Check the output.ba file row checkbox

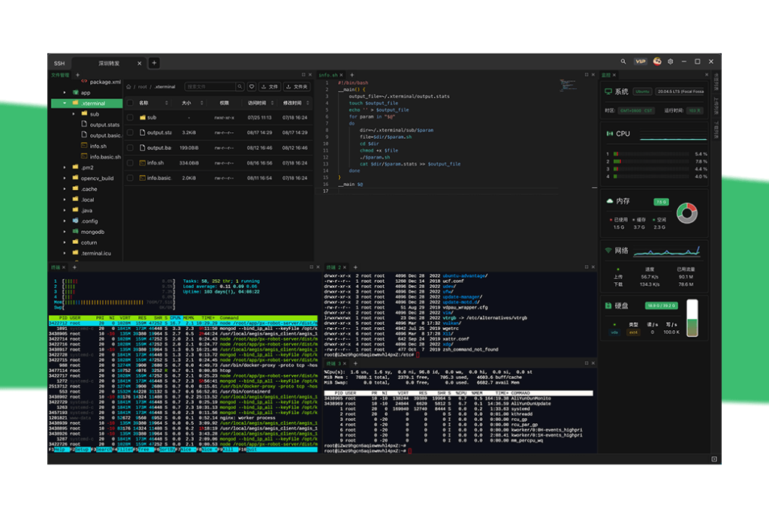point(130,148)
